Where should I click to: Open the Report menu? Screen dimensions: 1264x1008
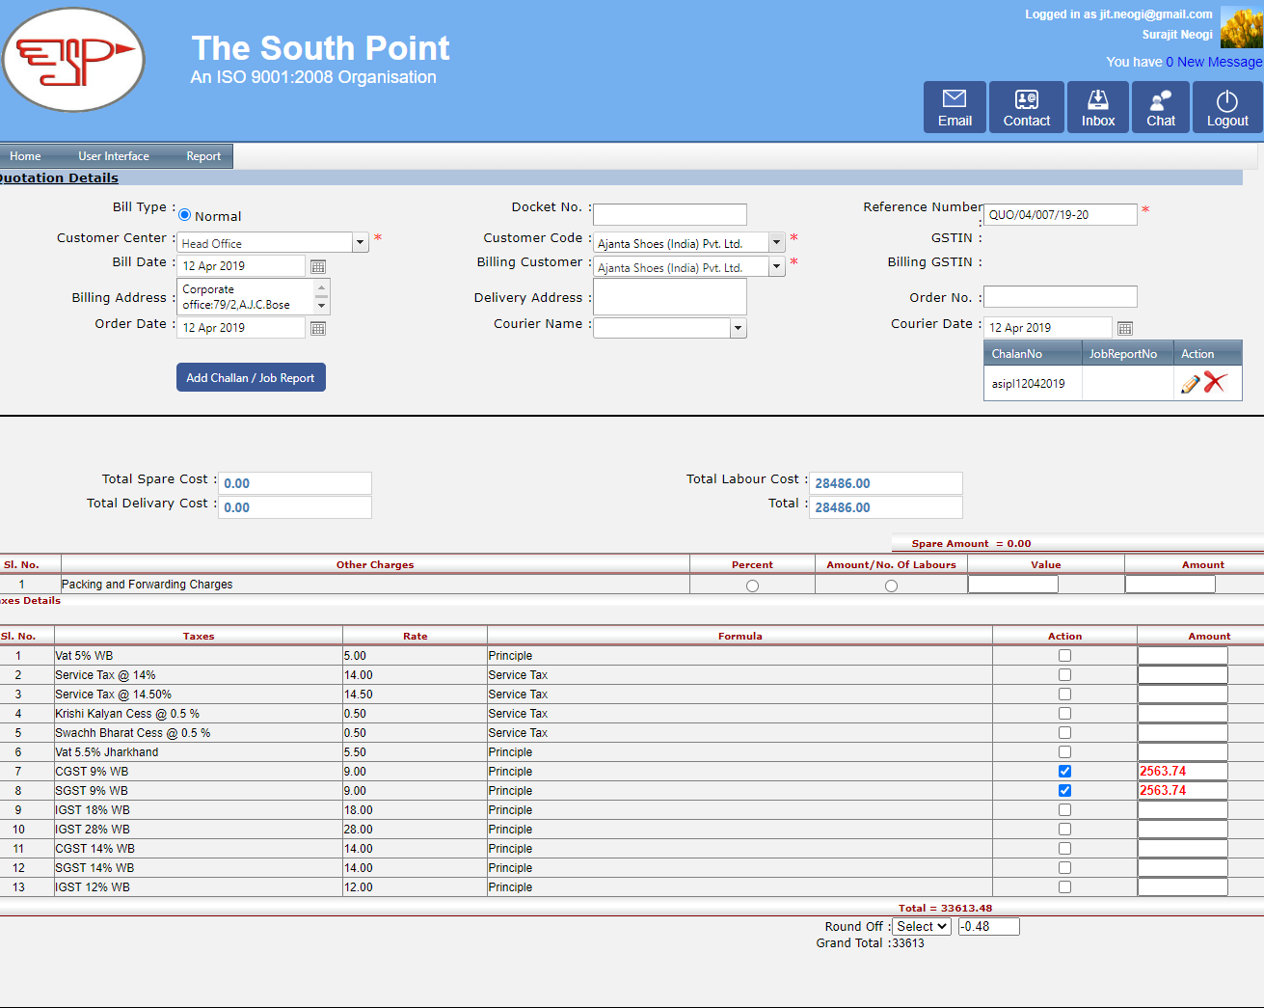(x=203, y=156)
